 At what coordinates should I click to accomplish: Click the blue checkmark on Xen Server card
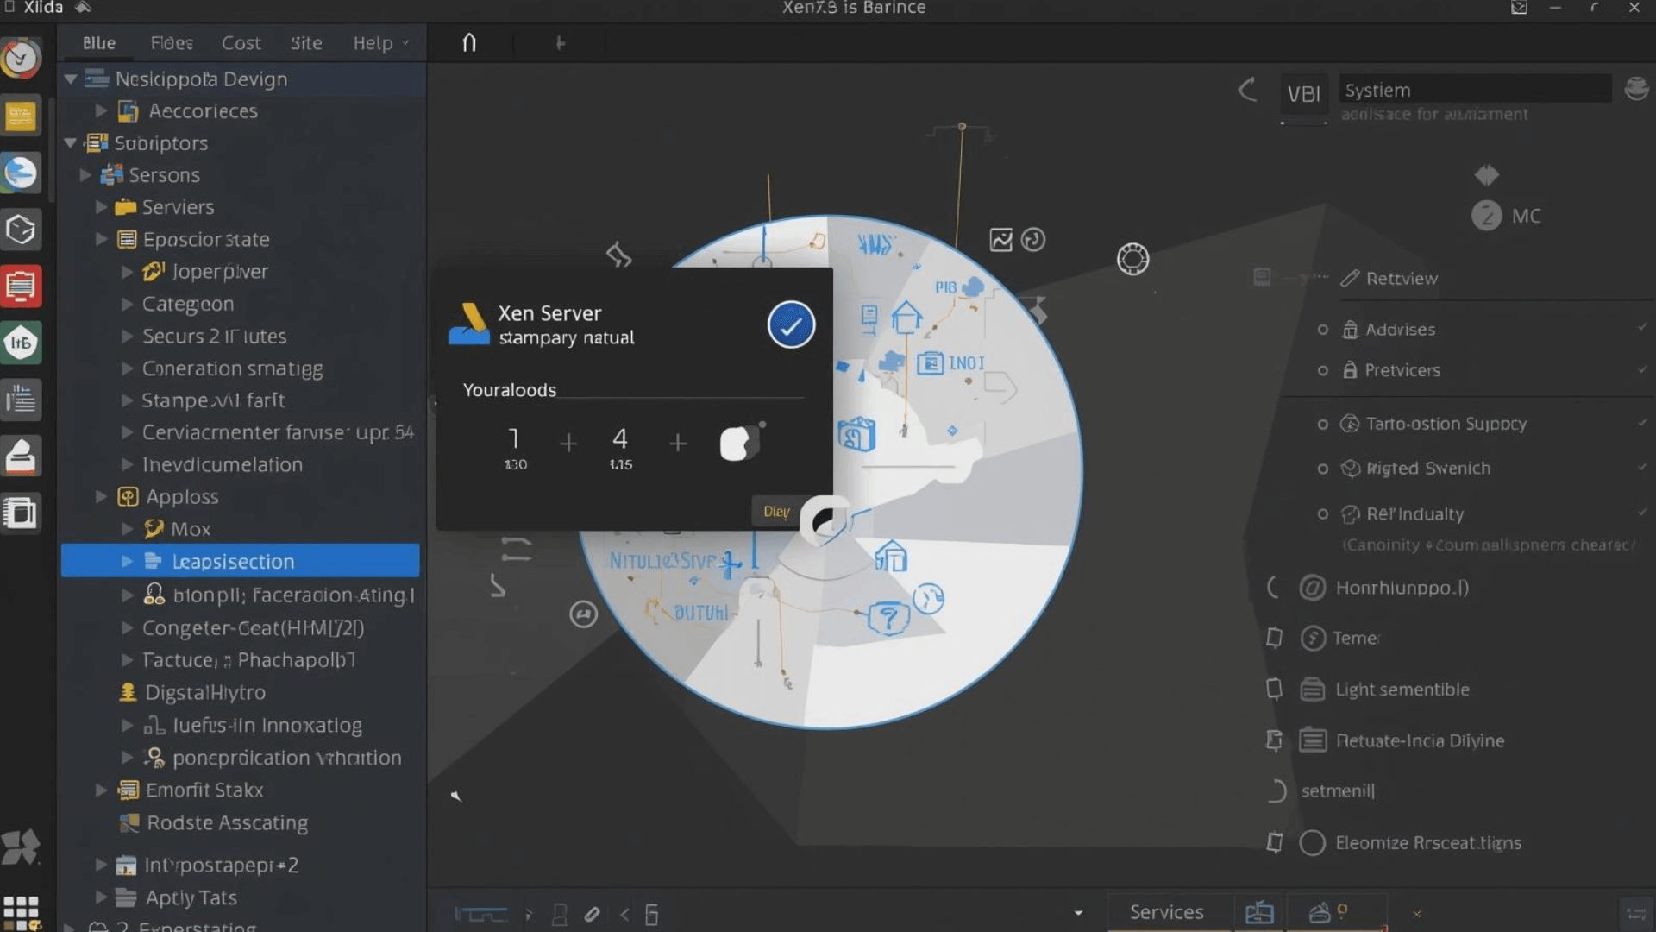pos(791,325)
